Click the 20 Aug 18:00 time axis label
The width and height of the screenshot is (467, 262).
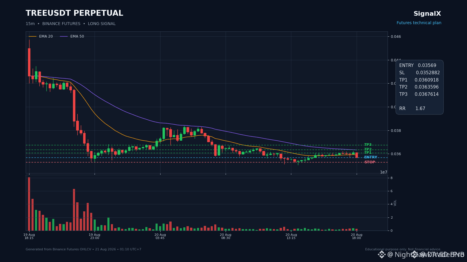pyautogui.click(x=357, y=236)
